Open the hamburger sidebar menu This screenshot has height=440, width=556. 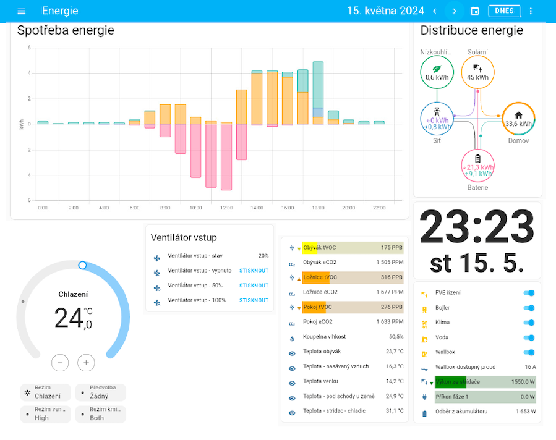point(22,11)
